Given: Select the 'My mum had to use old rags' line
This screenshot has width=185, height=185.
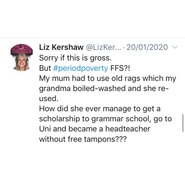Looking at the screenshot, I should 107,79.
